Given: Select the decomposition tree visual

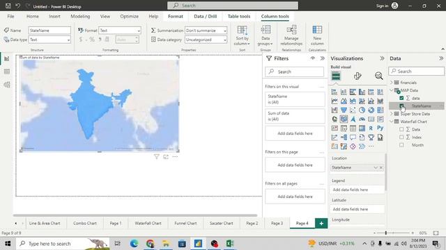Looking at the screenshot, I should (x=344, y=137).
